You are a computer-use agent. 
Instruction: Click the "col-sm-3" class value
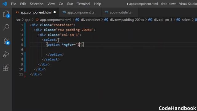70,35
